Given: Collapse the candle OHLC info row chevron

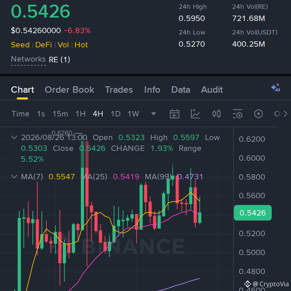Looking at the screenshot, I should coord(14,137).
